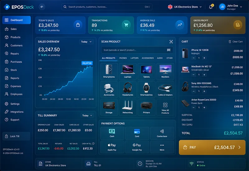Click Clear Cart

[236, 42]
